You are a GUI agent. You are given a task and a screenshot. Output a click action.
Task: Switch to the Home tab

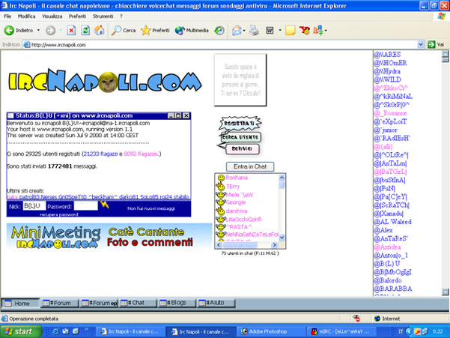[20, 304]
